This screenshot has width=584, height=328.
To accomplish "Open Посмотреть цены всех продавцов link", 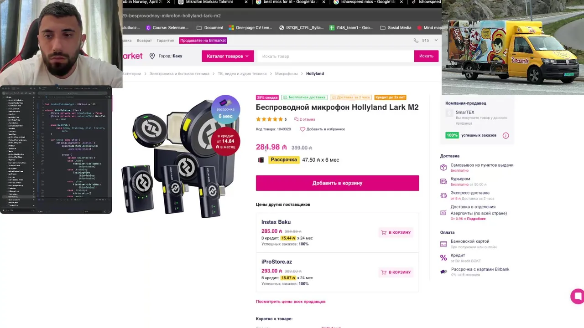I will tap(291, 302).
